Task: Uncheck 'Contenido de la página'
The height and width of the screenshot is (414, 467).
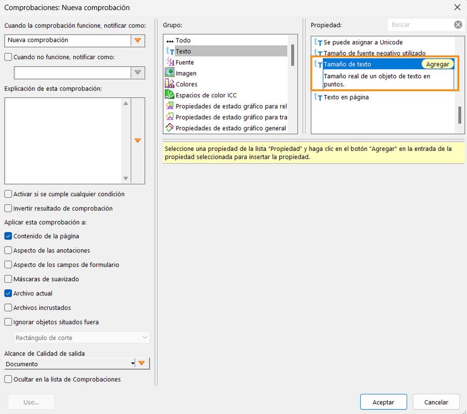Action: [x=8, y=236]
